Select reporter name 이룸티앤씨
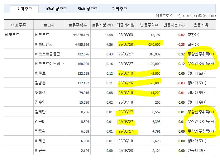The width and height of the screenshot is (220, 160). pos(44,45)
